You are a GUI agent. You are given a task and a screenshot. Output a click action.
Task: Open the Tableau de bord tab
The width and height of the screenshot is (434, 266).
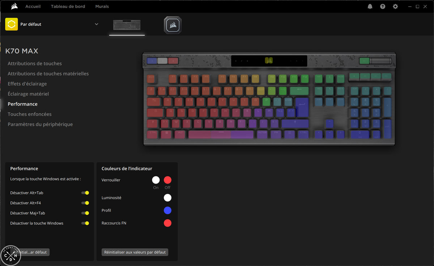[68, 6]
